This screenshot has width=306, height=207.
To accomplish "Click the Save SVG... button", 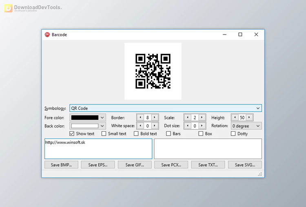I will point(245,165).
